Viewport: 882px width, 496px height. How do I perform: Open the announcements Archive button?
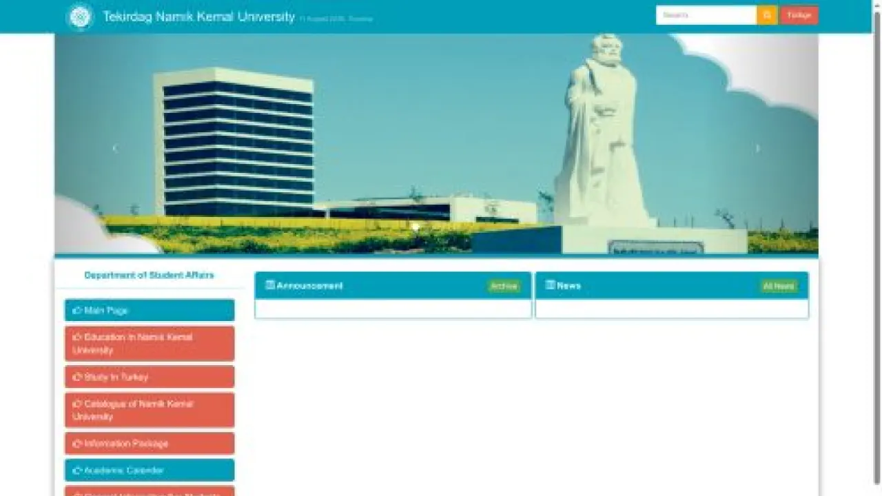pos(504,286)
